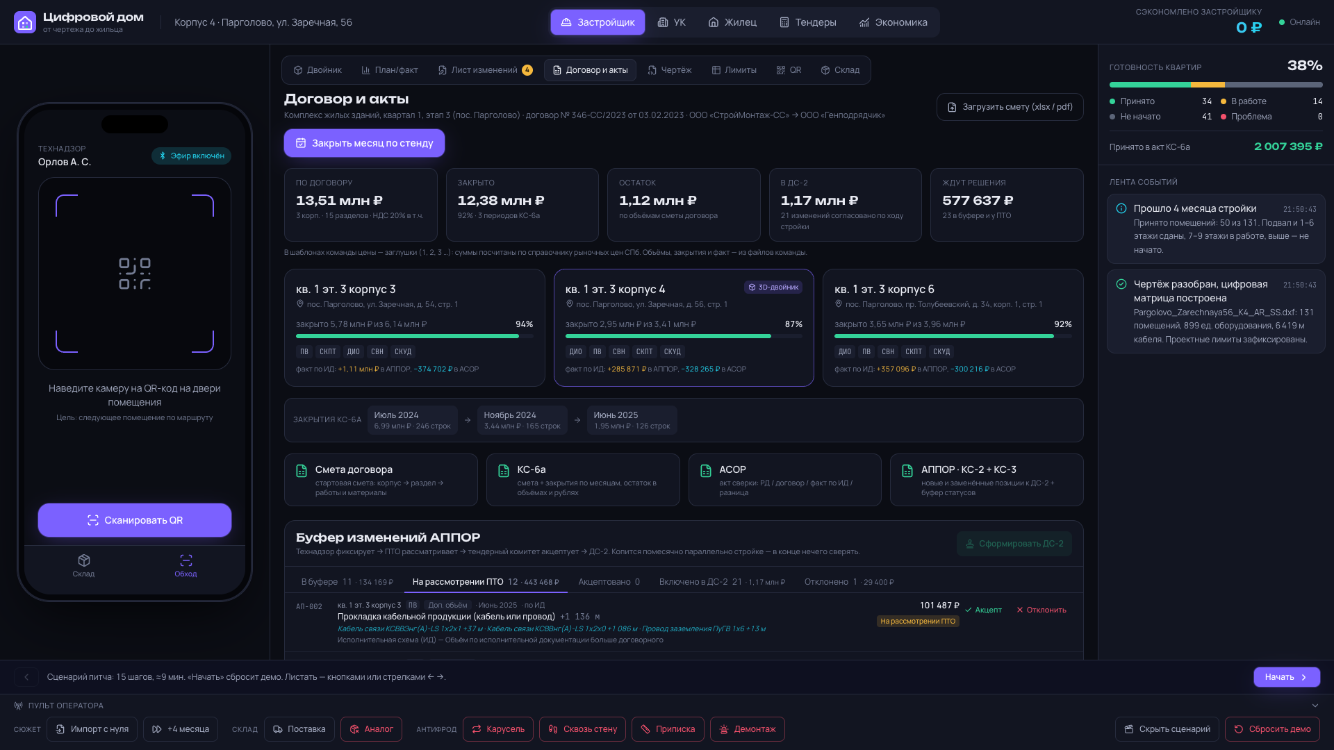Click the Сбросить демо button

click(1272, 729)
